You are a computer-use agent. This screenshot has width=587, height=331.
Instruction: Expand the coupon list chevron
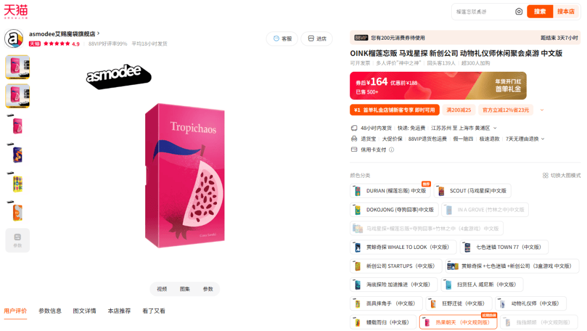(x=542, y=110)
